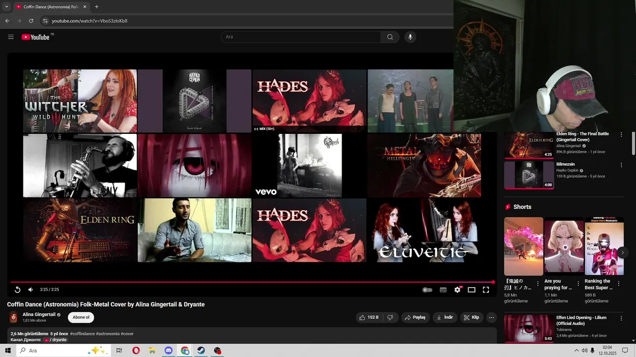The height and width of the screenshot is (357, 636).
Task: Open options menu for Elden Ring video
Action: tap(621, 134)
